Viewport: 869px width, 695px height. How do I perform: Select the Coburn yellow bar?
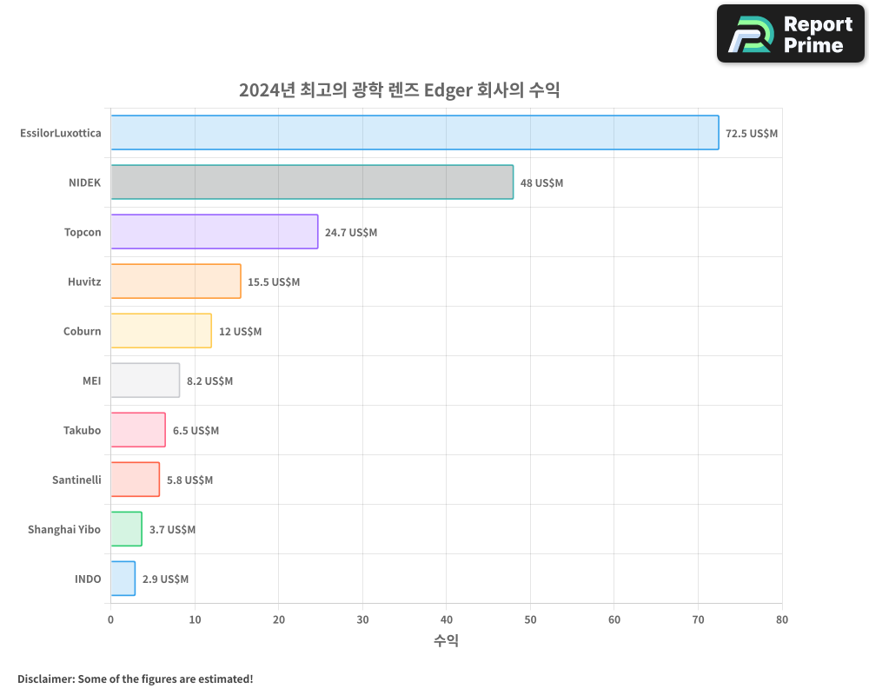[x=159, y=331]
